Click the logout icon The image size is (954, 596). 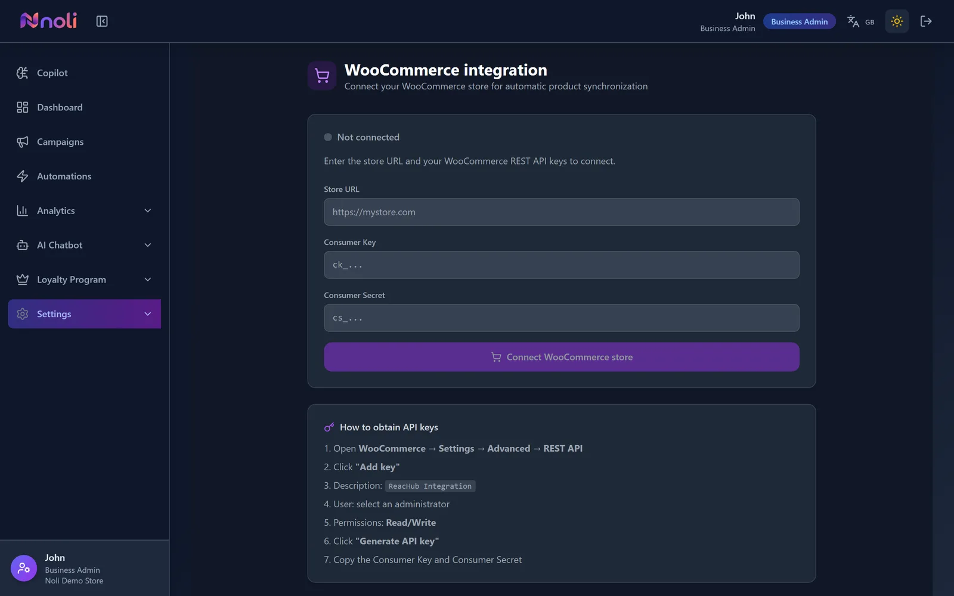click(x=926, y=21)
